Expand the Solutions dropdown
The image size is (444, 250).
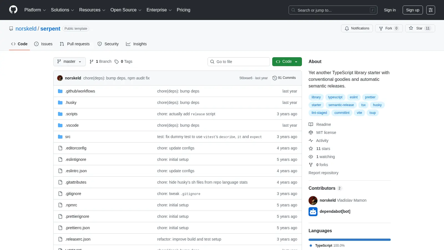click(62, 10)
